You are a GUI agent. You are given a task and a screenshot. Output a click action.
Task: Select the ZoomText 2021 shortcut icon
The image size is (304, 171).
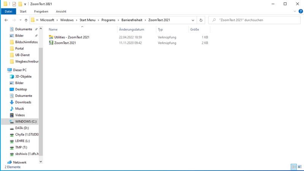click(x=51, y=43)
